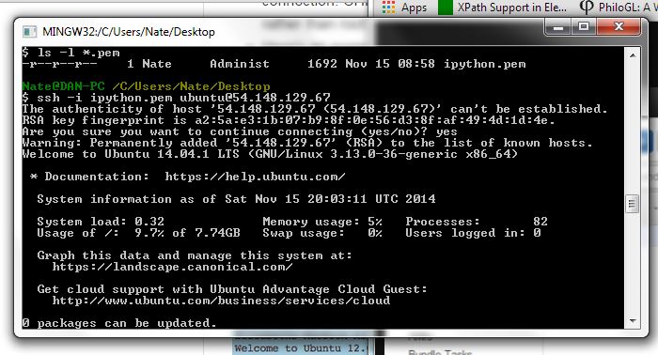Click the 'Get cloud support with Ubuntu Advantage' line

click(232, 289)
